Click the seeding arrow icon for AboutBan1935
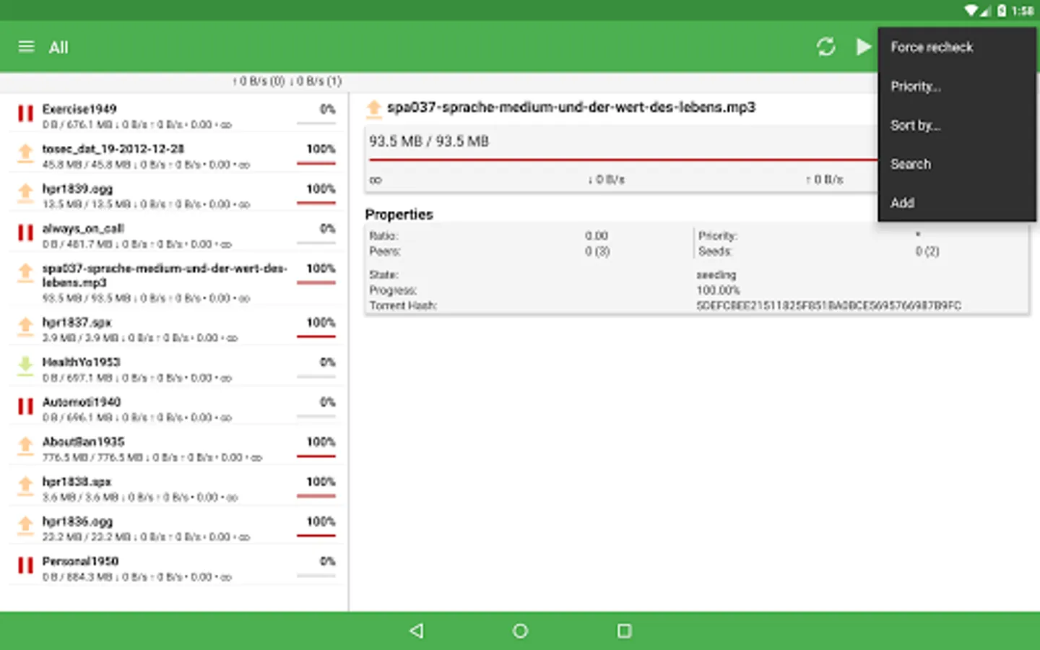The height and width of the screenshot is (650, 1040). [25, 446]
